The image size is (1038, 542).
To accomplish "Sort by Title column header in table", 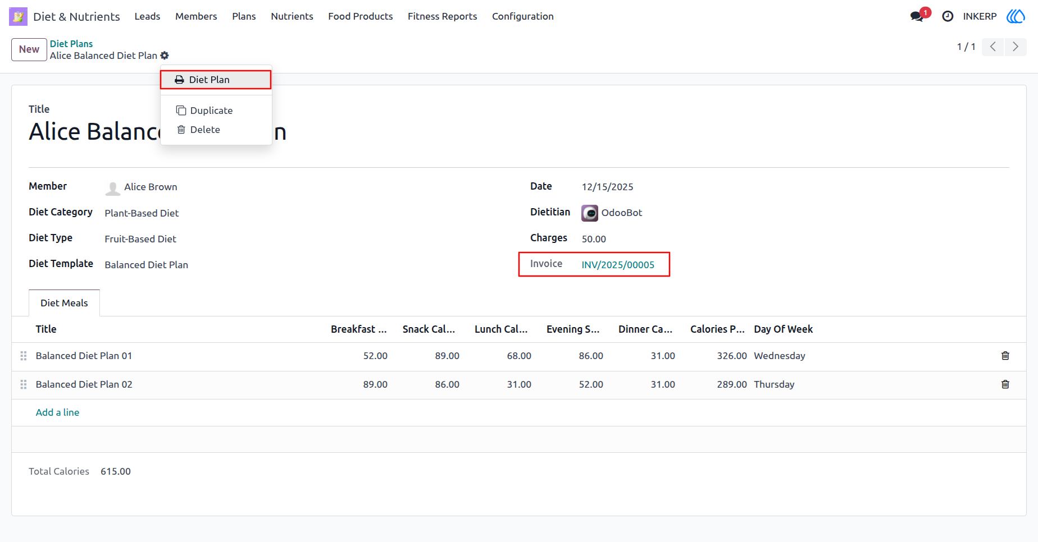I will (x=46, y=329).
